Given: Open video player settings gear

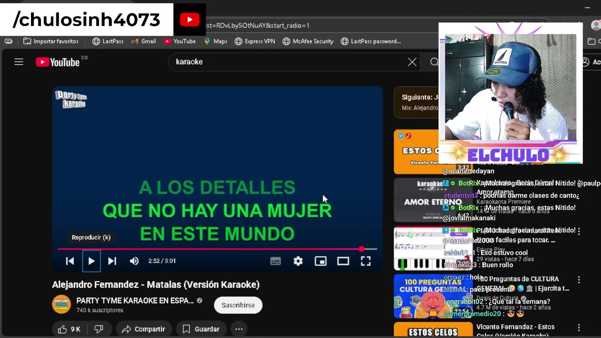Looking at the screenshot, I should 298,261.
